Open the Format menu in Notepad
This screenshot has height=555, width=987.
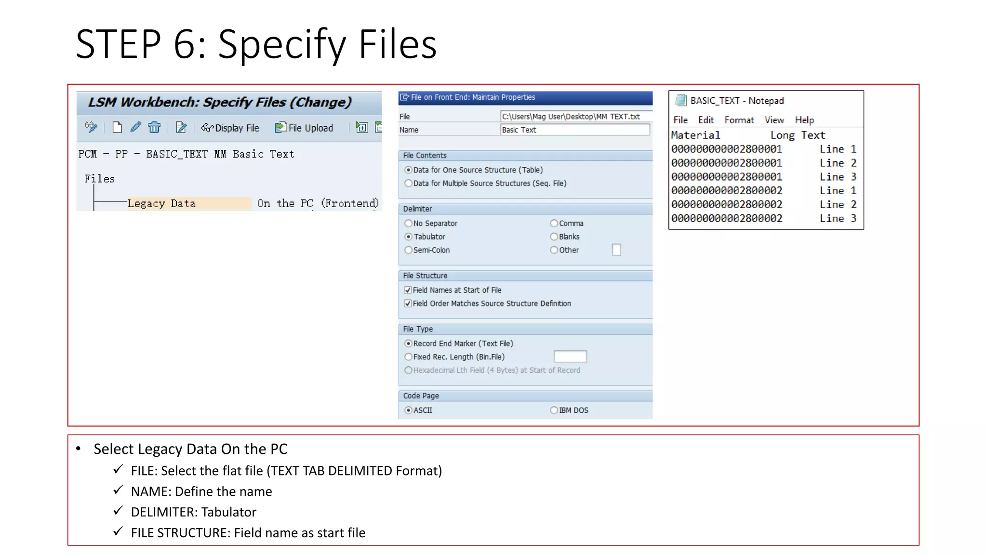pos(739,120)
